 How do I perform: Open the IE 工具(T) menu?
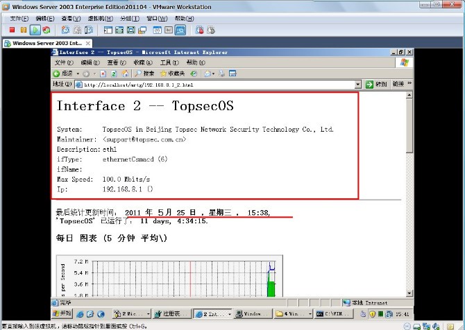pyautogui.click(x=160, y=62)
